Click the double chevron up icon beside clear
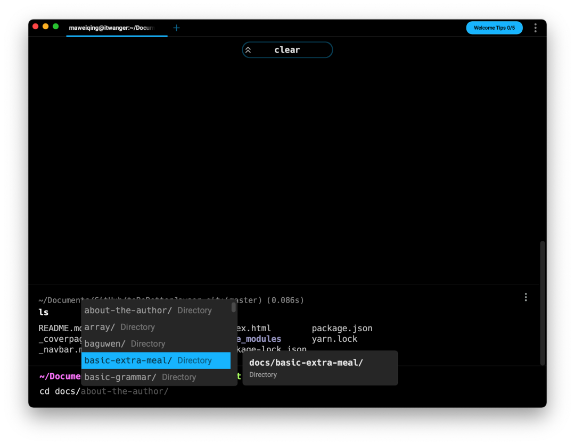Viewport: 575px width, 445px height. click(248, 50)
